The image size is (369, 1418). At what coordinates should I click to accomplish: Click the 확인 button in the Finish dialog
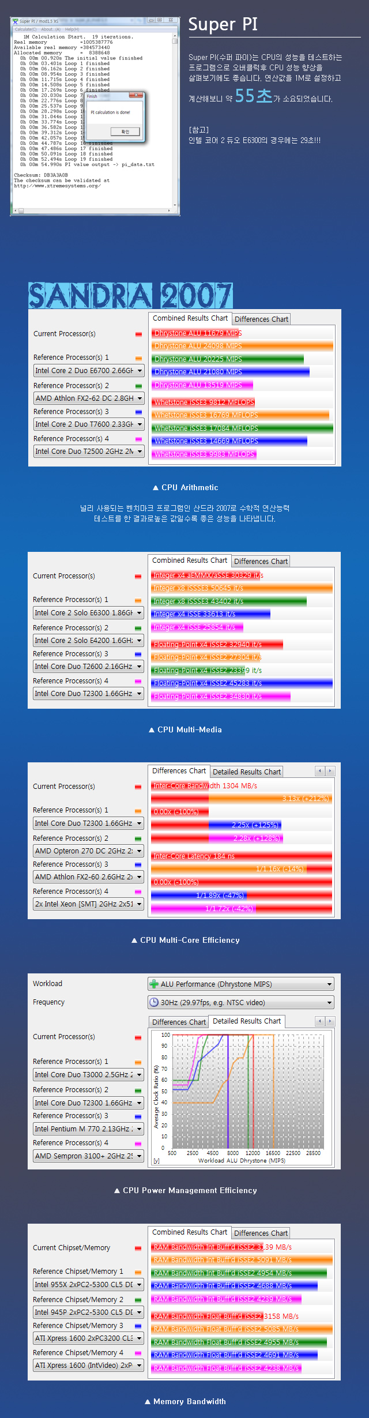125,131
